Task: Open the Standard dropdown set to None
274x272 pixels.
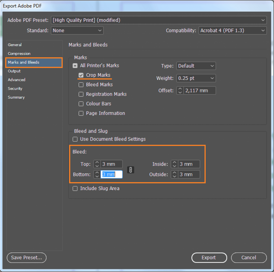Action: [x=77, y=31]
